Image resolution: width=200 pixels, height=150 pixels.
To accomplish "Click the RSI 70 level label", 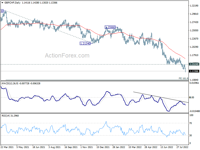I will (x=190, y=123).
